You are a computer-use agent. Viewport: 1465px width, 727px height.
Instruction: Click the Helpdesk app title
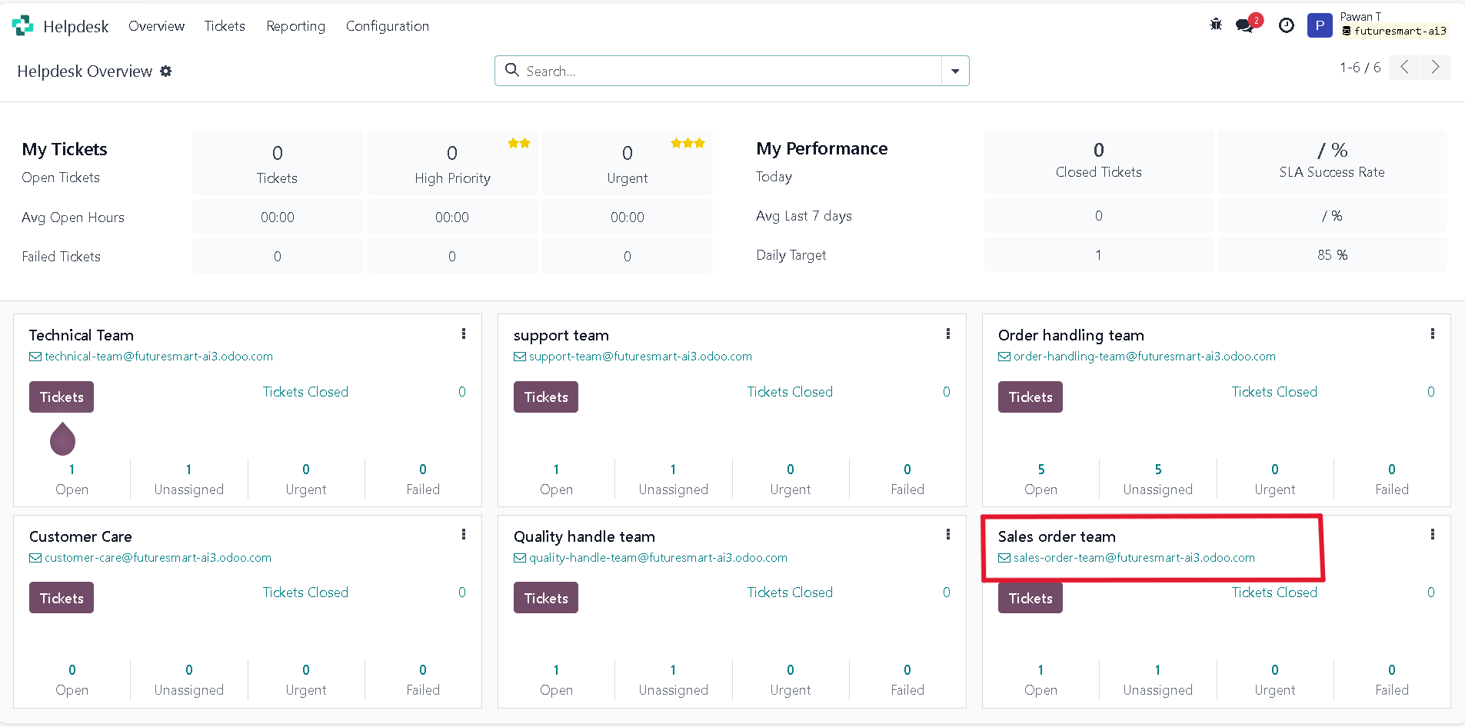[x=75, y=26]
